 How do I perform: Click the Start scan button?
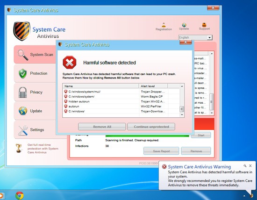201,135
